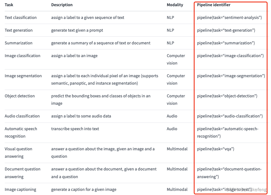Screen dimensions: 271x195
Task: Click the Visual question answering task
Action: (18, 152)
